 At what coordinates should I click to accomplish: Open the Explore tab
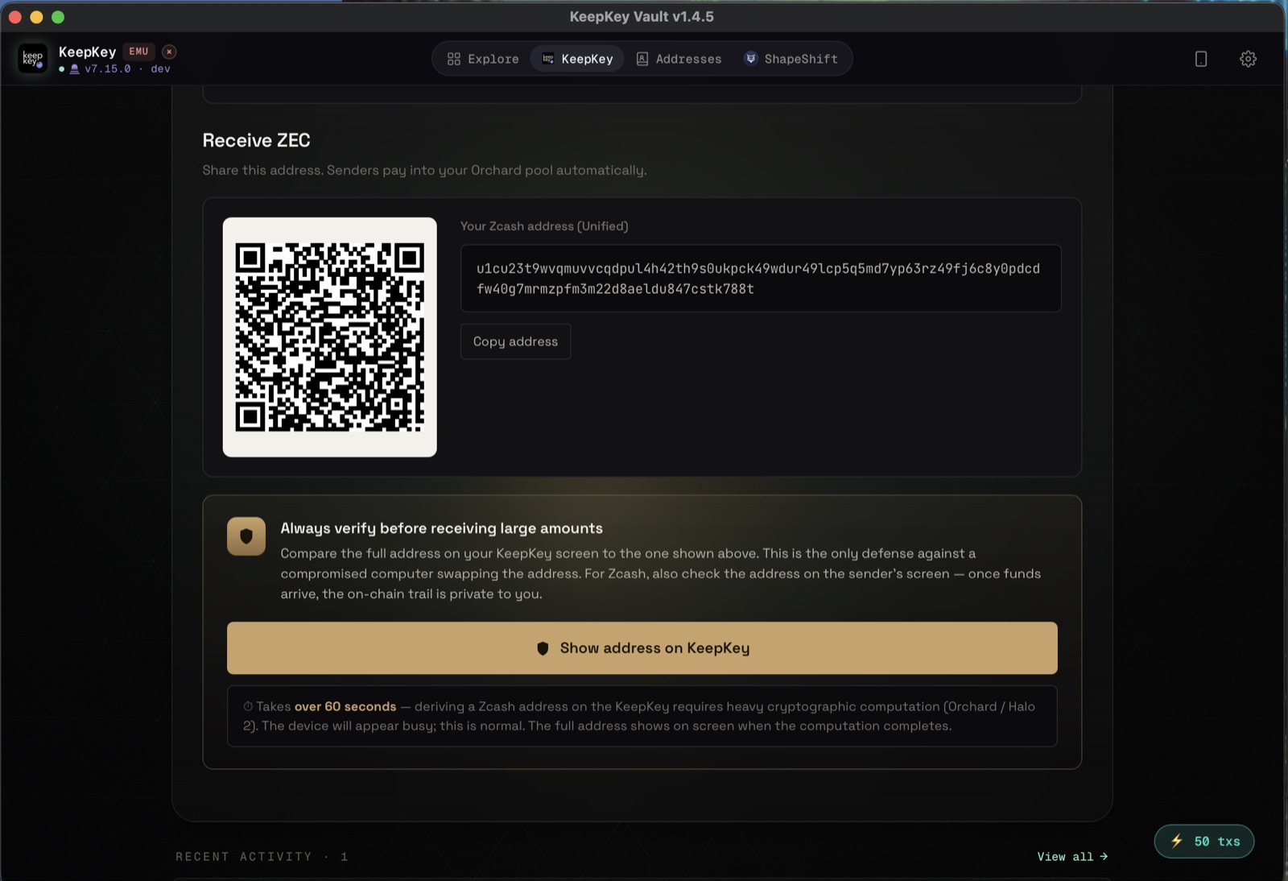(483, 59)
